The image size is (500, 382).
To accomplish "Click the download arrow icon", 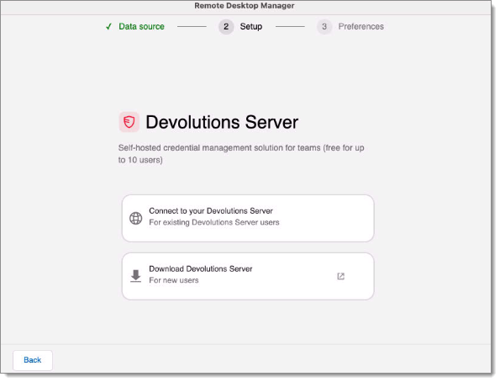I will 136,276.
